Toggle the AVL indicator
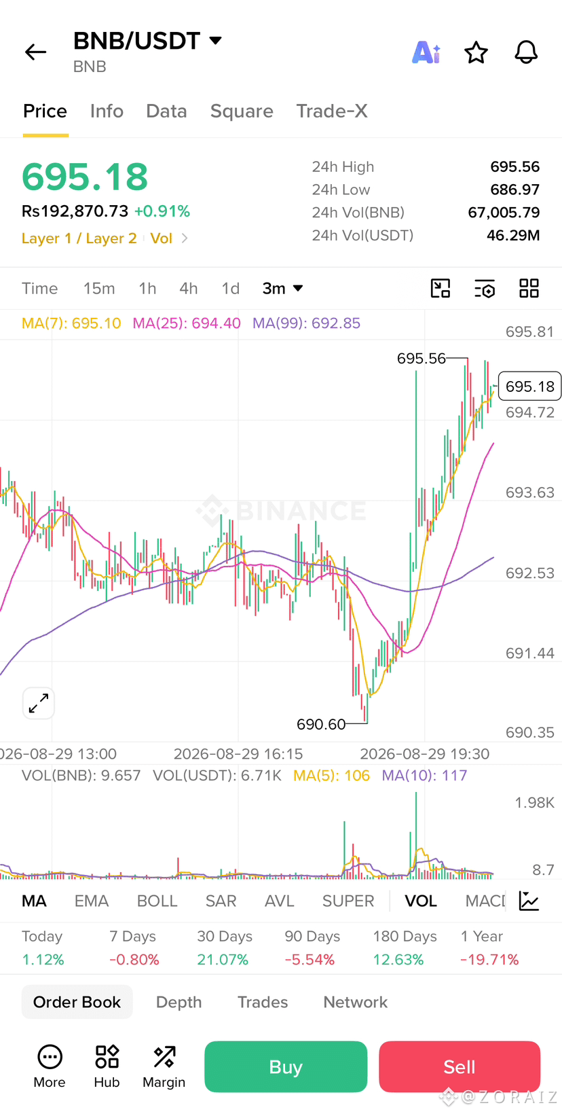 coord(280,901)
